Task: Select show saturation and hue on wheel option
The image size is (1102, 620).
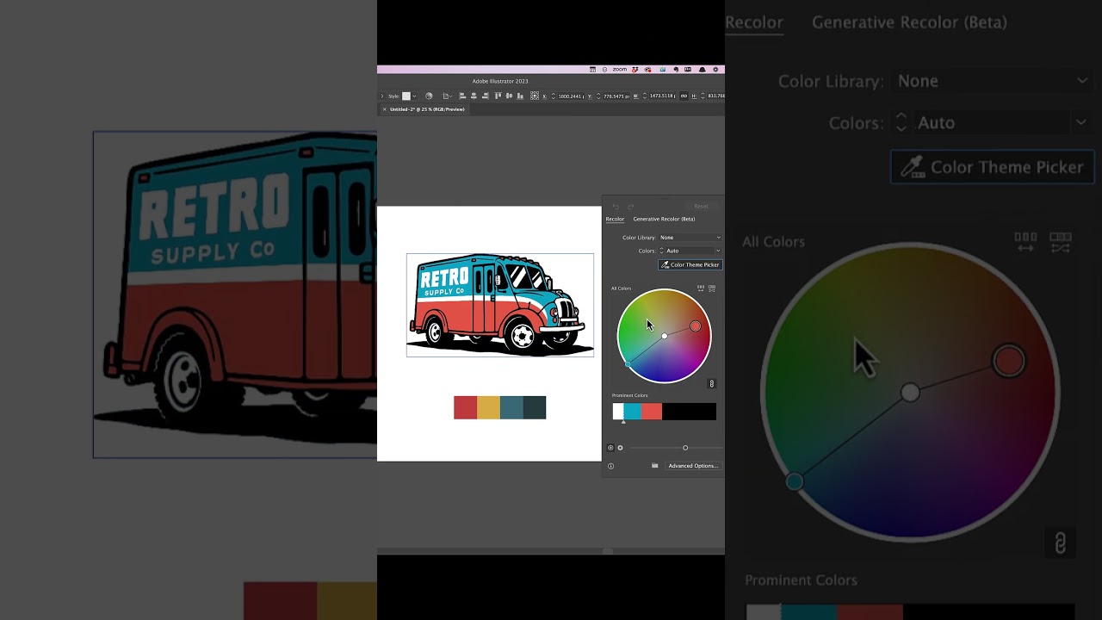Action: (610, 448)
